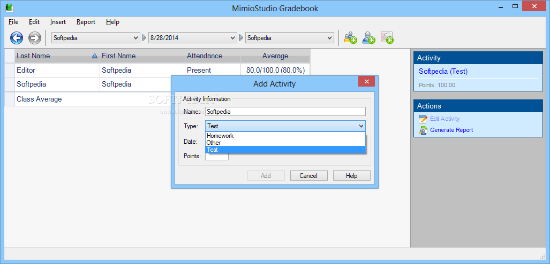Viewport: 550px width, 264px height.
Task: Click the Edit Activity link
Action: [x=445, y=119]
